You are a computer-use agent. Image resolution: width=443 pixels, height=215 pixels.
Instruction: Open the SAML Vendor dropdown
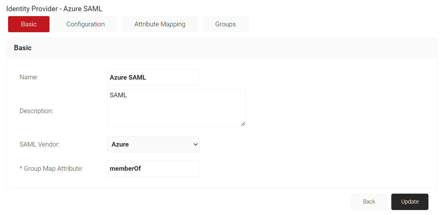pyautogui.click(x=154, y=144)
